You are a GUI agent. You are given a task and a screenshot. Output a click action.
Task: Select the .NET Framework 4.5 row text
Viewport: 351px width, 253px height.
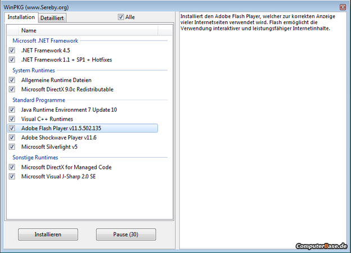click(x=46, y=50)
